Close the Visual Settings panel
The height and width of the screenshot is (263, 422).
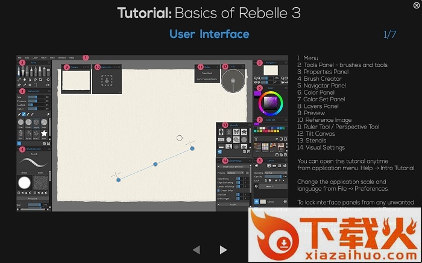click(250, 160)
